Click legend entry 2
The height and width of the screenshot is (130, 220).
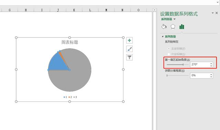click(x=70, y=97)
